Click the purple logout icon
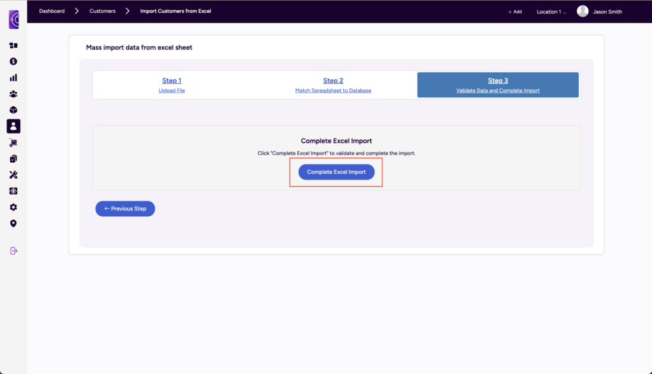This screenshot has width=652, height=374. coord(13,251)
